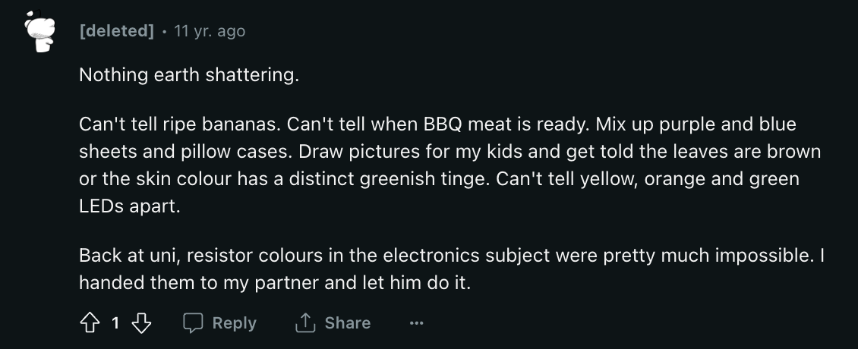Downvote the comment about colour blindness
Viewport: 858px width, 349px height.
tap(142, 323)
